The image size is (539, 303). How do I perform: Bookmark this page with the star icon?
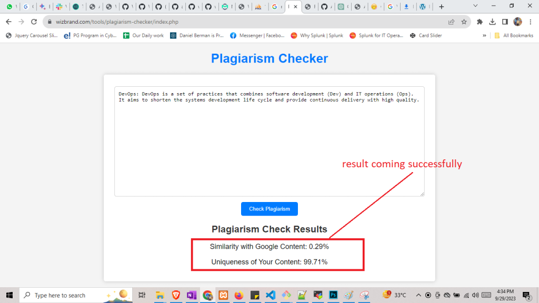(x=464, y=22)
